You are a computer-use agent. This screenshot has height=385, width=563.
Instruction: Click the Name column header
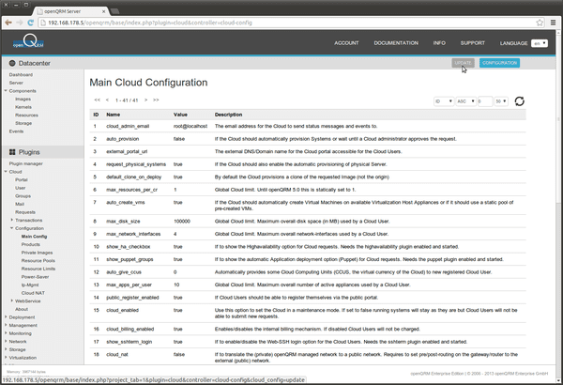[x=114, y=115]
